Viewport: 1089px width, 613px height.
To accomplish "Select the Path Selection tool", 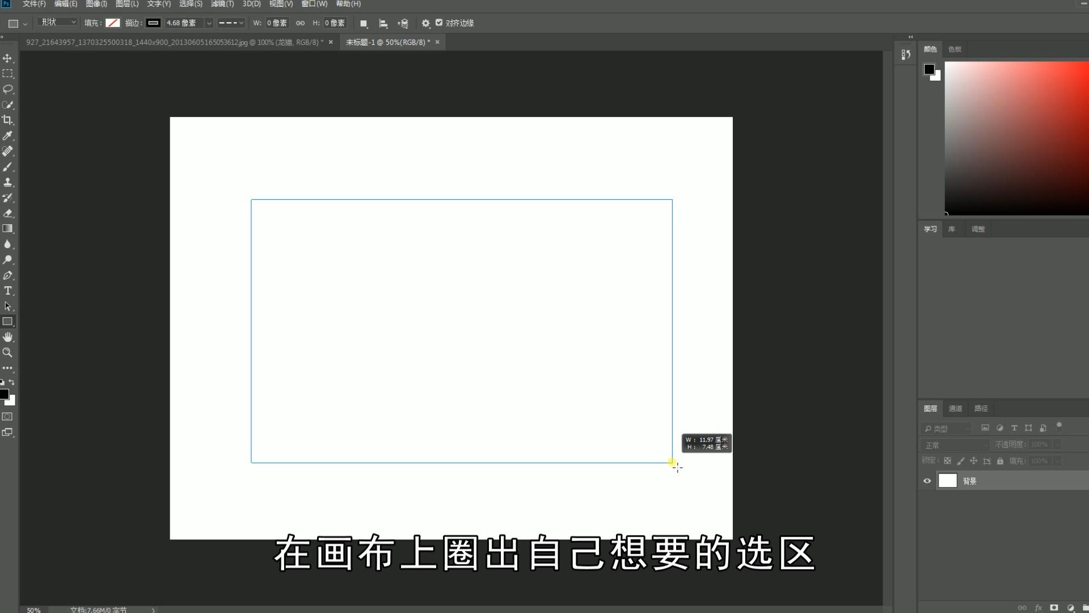I will click(x=7, y=306).
